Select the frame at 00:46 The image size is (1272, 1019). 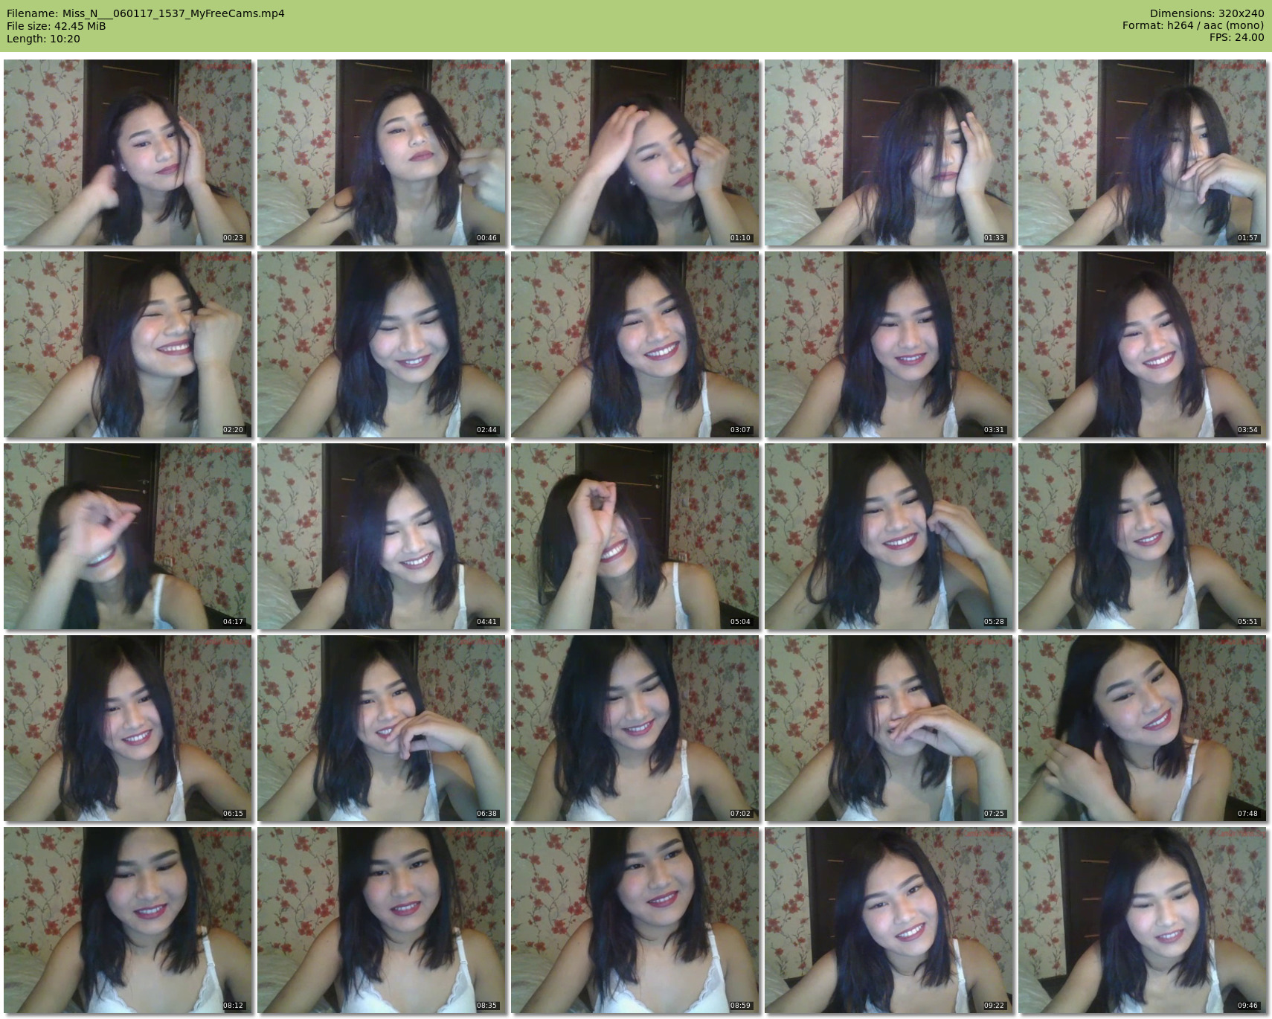coord(382,152)
